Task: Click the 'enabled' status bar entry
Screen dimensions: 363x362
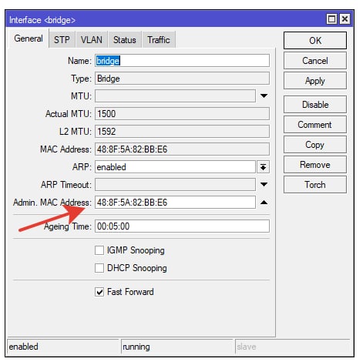Action: point(63,347)
